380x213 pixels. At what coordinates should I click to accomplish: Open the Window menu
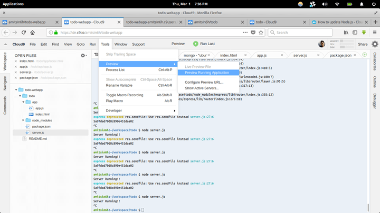(x=121, y=44)
